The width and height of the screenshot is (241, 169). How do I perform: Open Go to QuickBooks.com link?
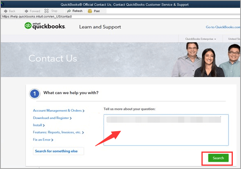tap(223, 27)
